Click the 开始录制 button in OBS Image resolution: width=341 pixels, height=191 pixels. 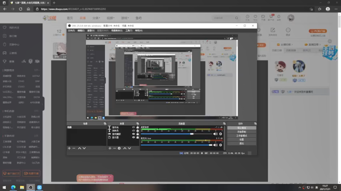[x=242, y=132]
